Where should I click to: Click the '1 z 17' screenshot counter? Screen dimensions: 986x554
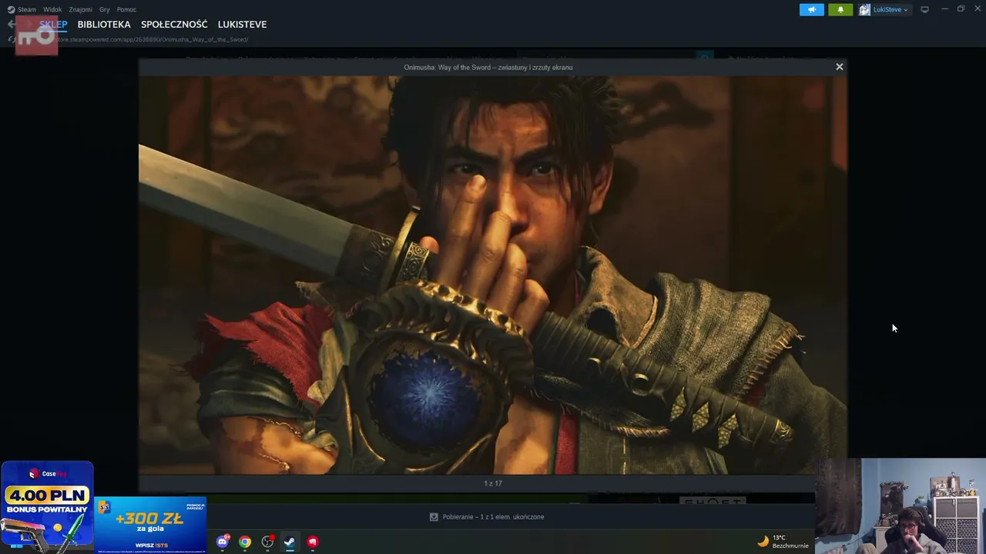493,483
